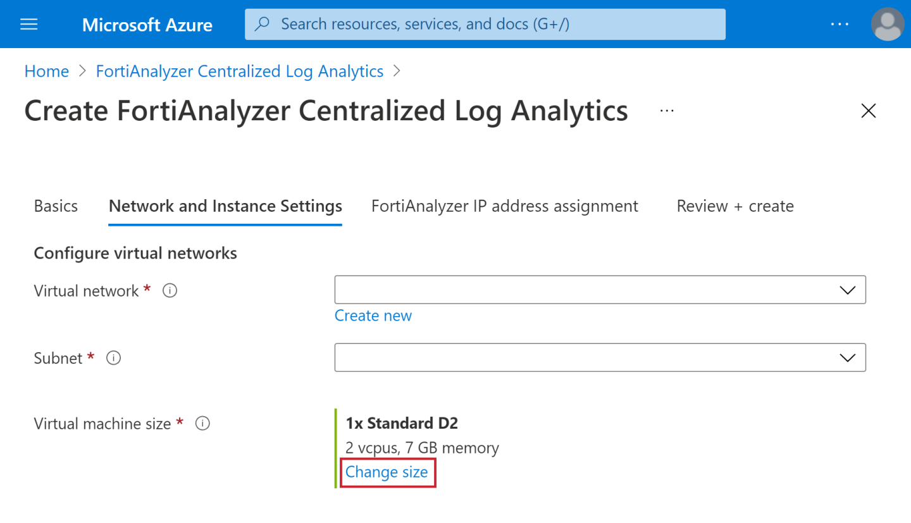This screenshot has width=911, height=523.
Task: Open FortiAnalyzer IP address assignment tab
Action: (x=504, y=206)
